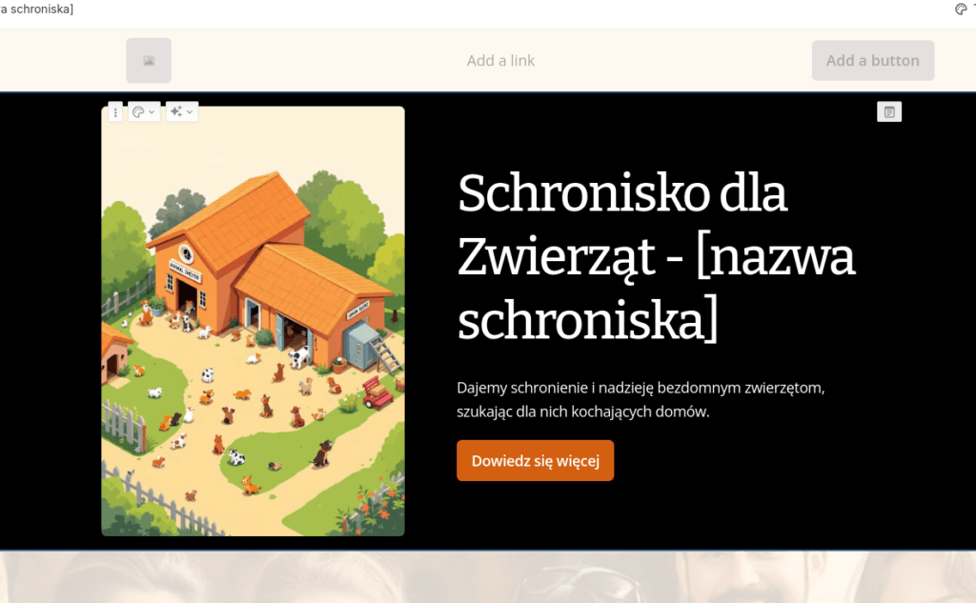
Task: Expand the sparkle tool dropdown chevron
Action: [190, 112]
